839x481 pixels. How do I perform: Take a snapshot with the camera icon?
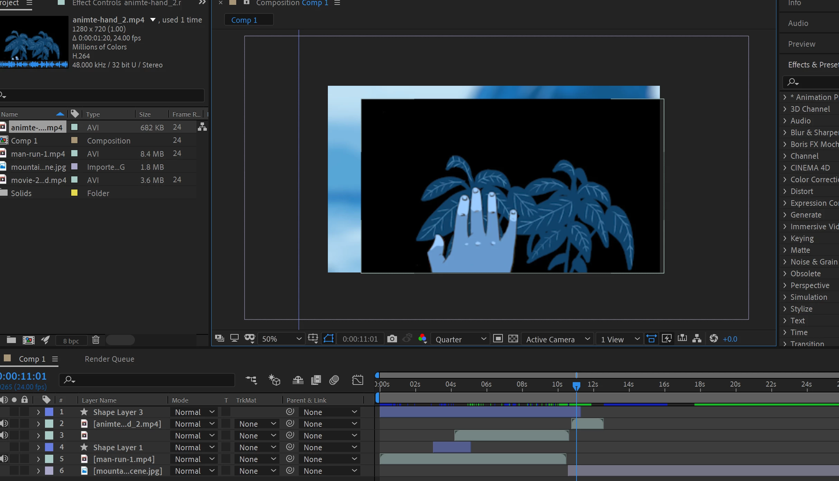pos(392,339)
